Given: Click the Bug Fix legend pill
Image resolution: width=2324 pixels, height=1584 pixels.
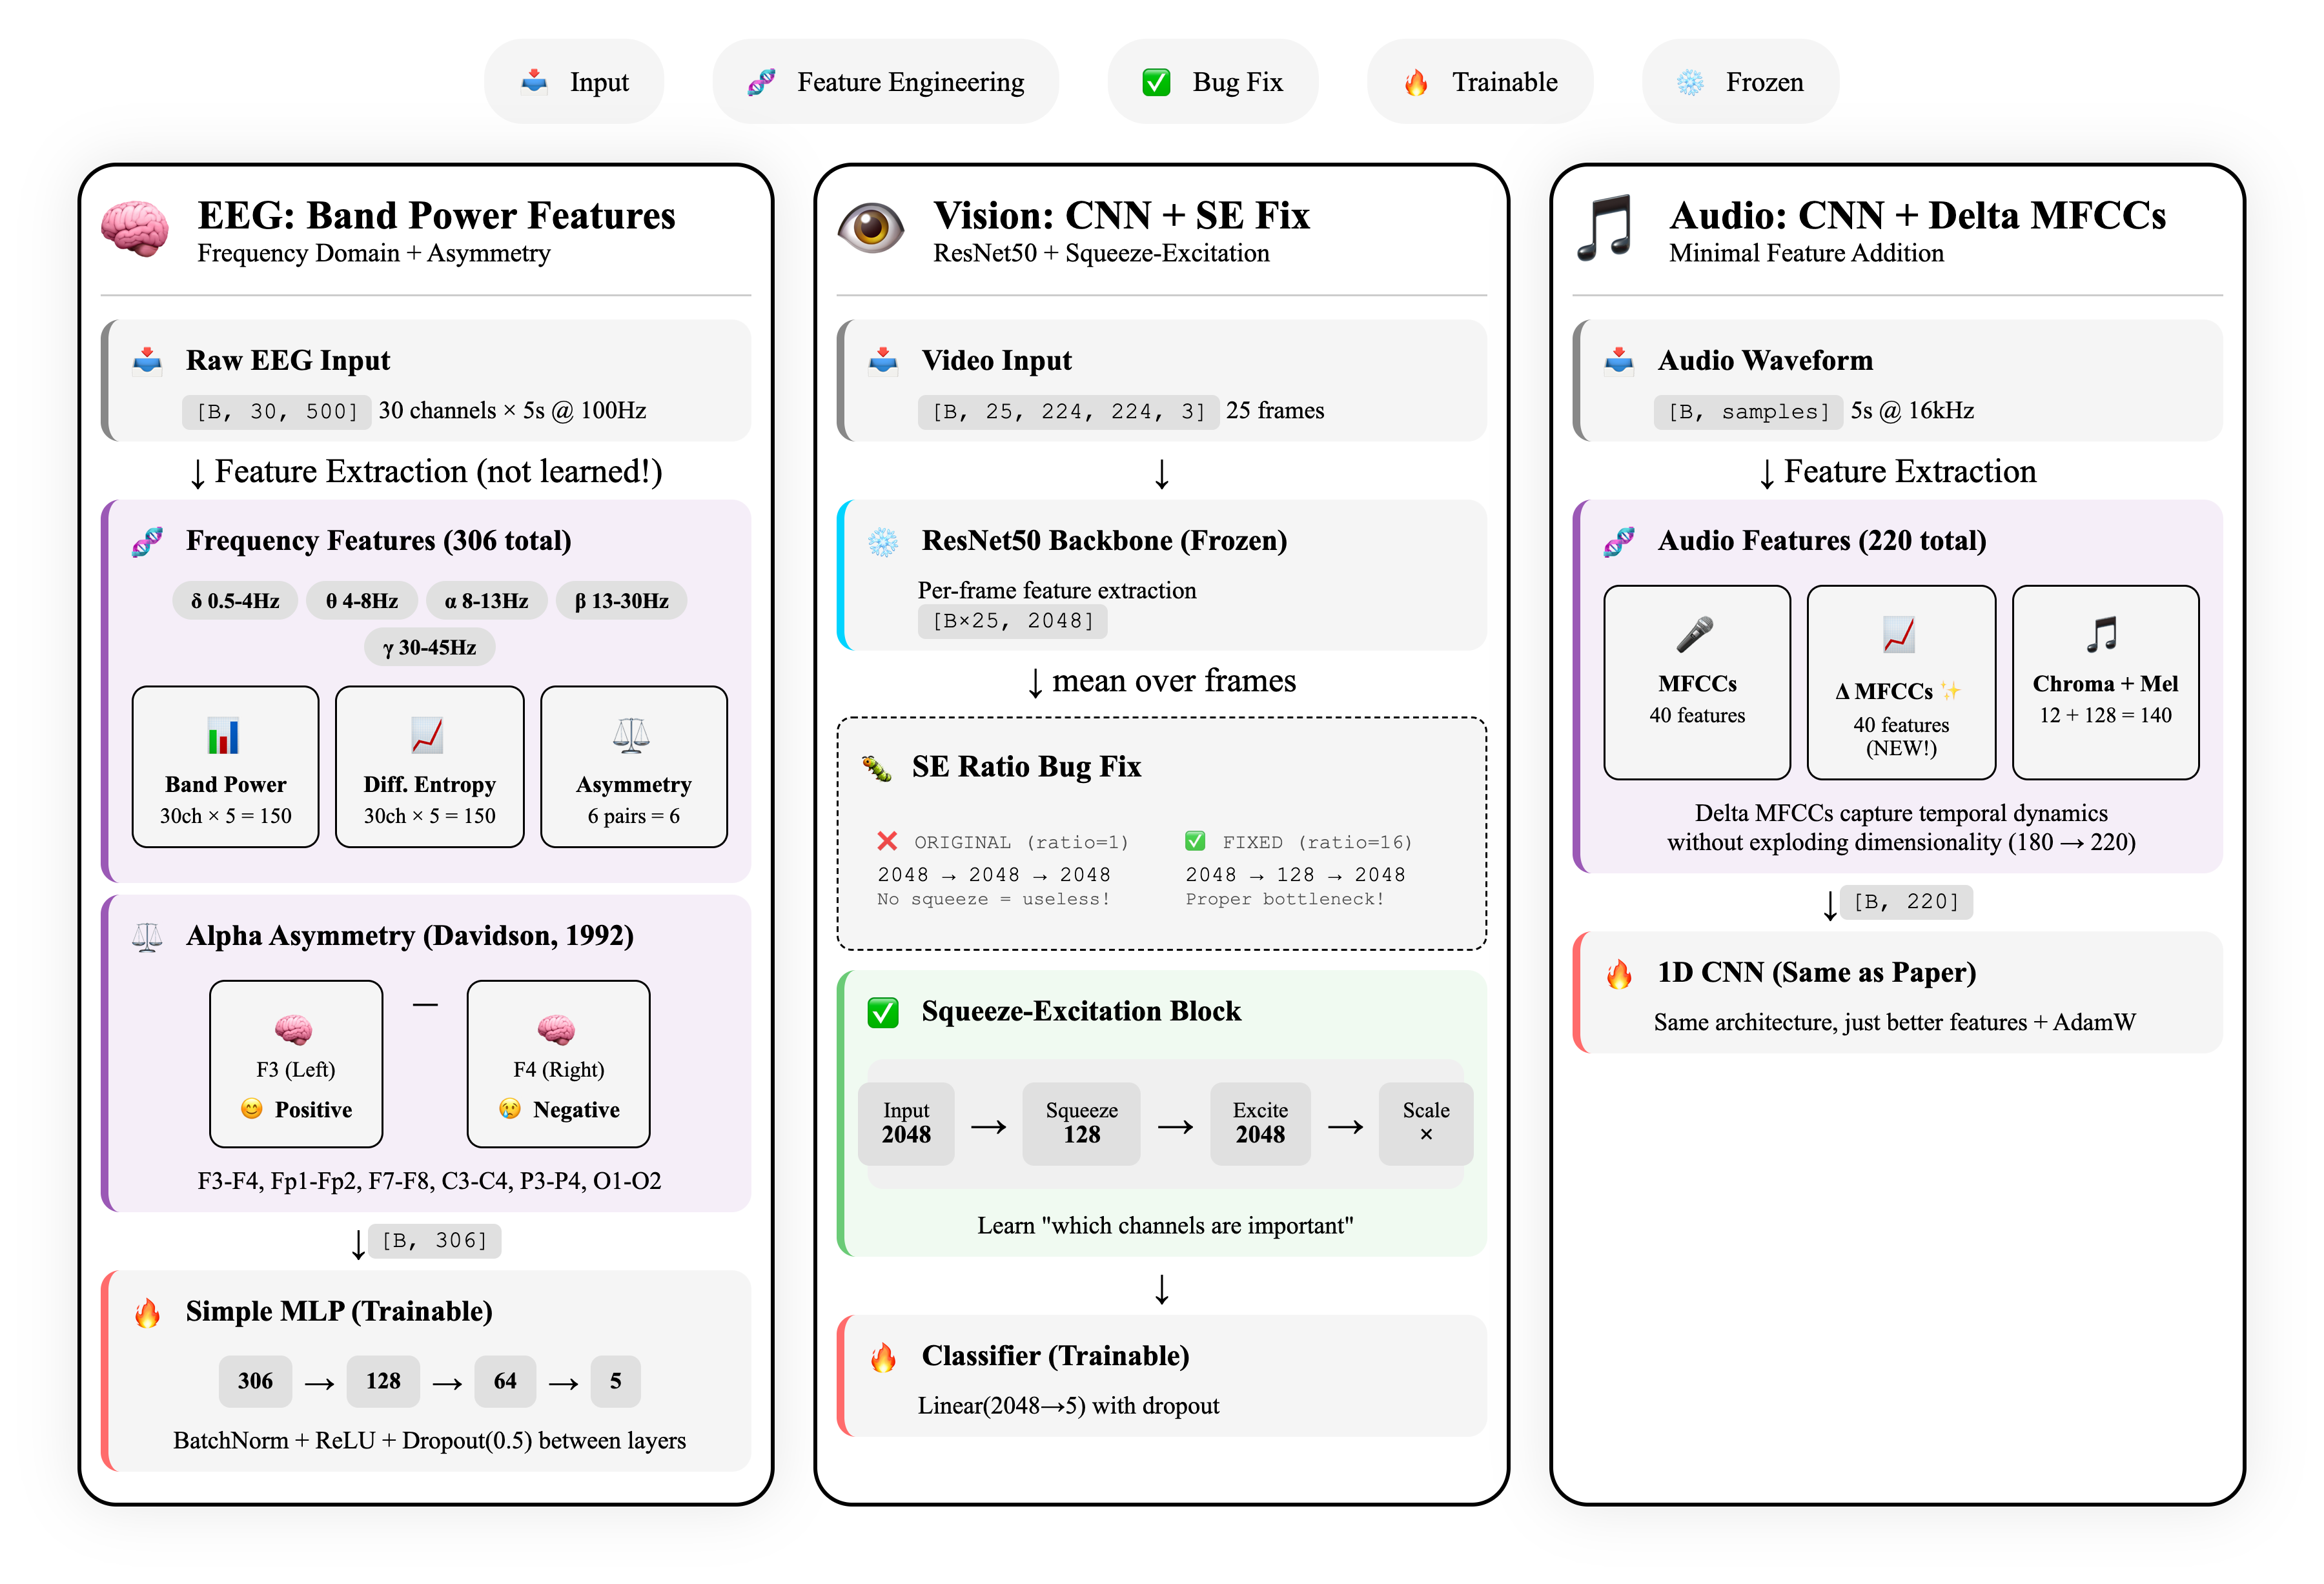Looking at the screenshot, I should [1212, 82].
